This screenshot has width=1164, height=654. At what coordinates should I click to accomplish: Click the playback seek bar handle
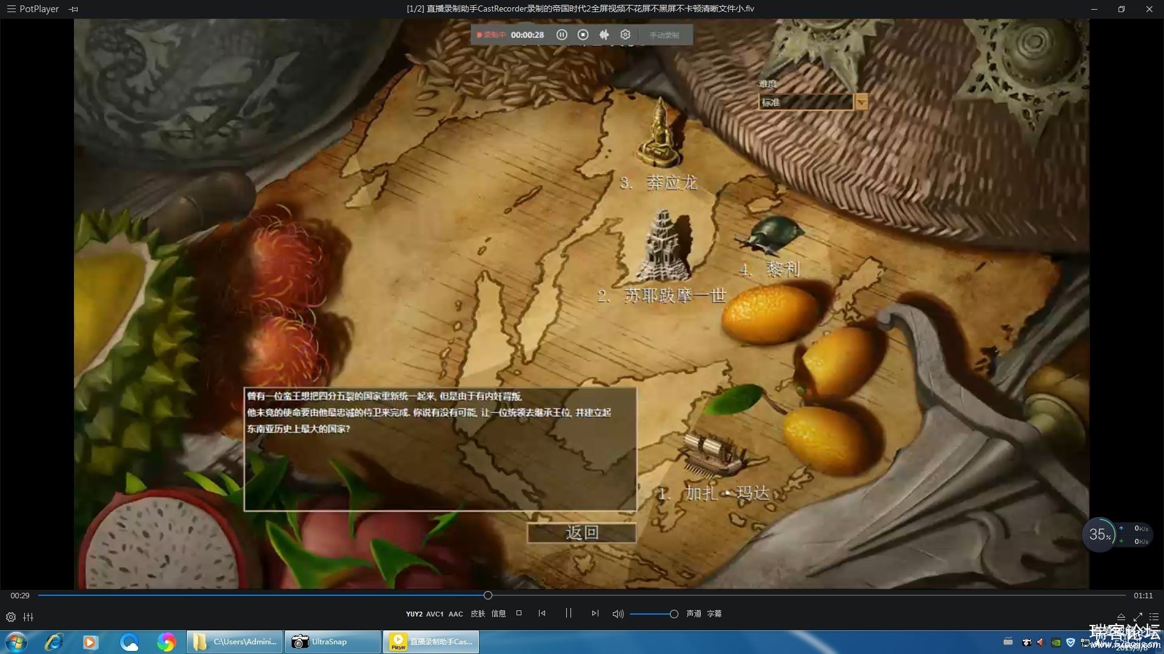point(488,595)
